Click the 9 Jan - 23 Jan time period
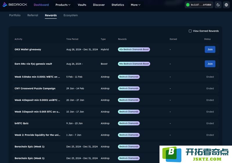This screenshot has height=163, width=232. tap(75, 123)
